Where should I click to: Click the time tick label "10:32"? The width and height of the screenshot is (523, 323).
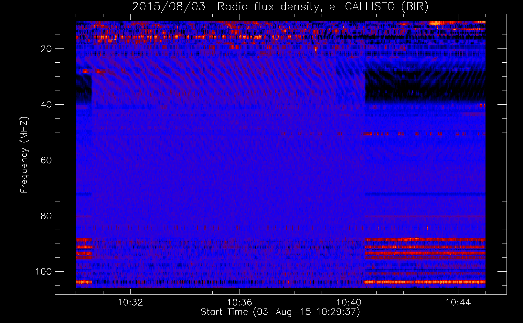130,303
